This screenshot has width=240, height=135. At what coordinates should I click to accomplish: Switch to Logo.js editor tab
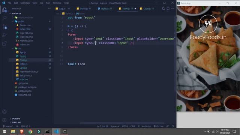147,9
